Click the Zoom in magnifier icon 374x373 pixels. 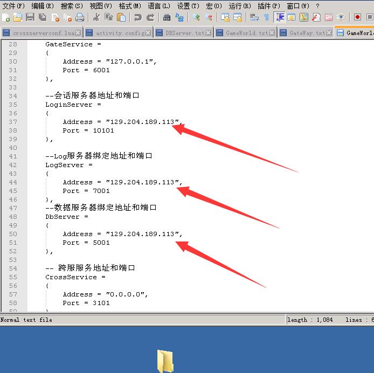tap(196, 17)
